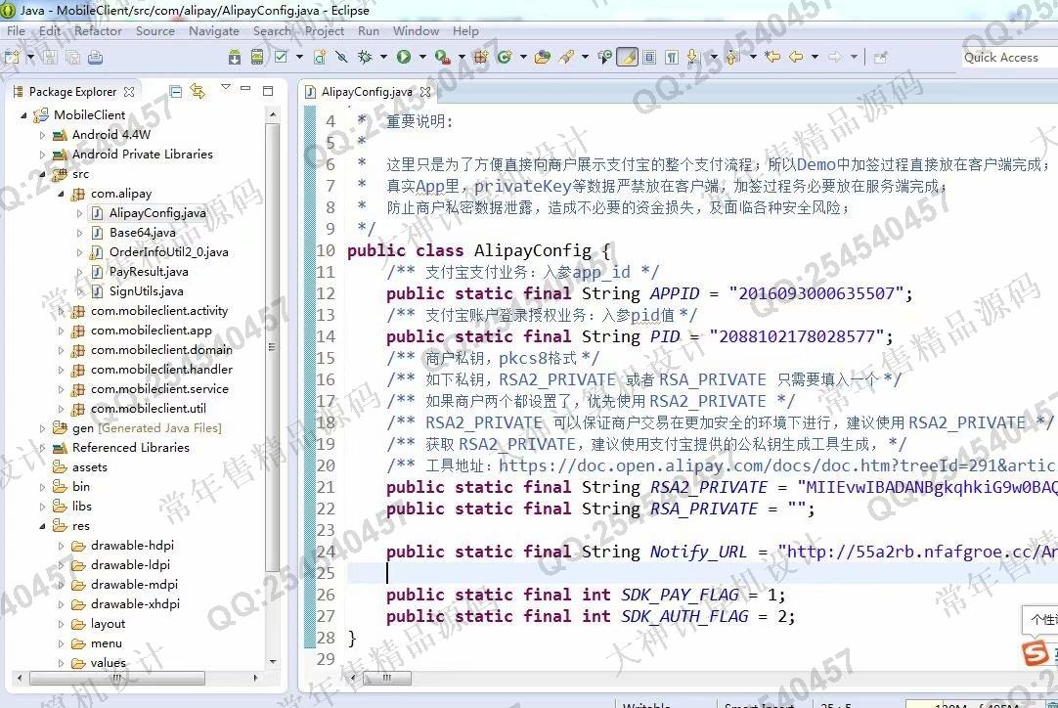This screenshot has width=1058, height=708.
Task: Collapse the res folder
Action: point(42,526)
